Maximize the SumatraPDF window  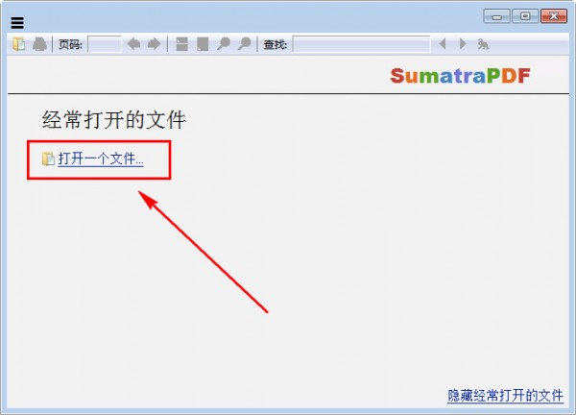pyautogui.click(x=525, y=16)
